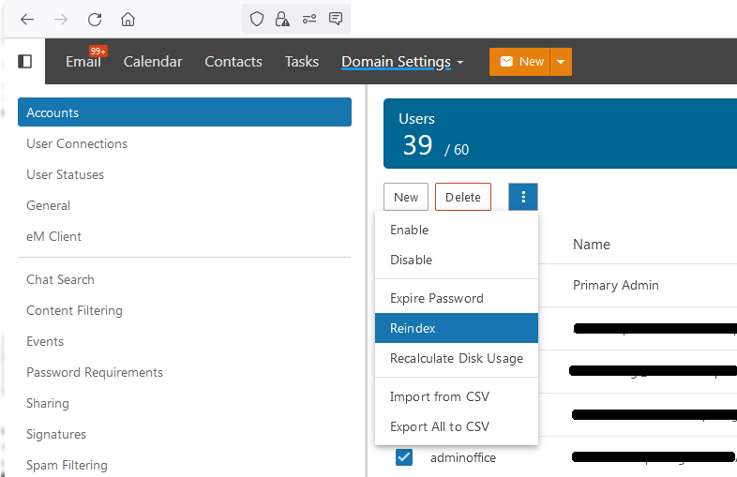Open Spam Filtering in sidebar
This screenshot has height=477, width=737.
[x=67, y=465]
